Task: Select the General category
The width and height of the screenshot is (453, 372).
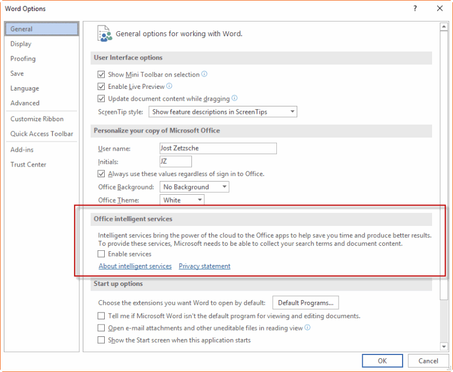Action: pyautogui.click(x=41, y=29)
